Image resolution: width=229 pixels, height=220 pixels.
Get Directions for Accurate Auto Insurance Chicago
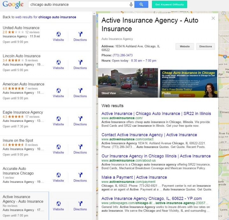coord(80,177)
